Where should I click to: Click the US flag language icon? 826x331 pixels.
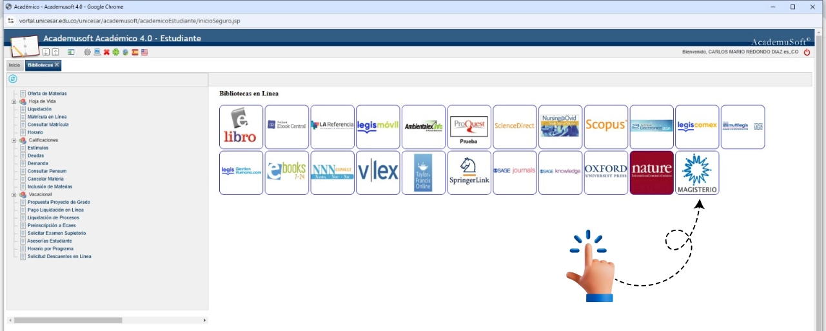144,52
